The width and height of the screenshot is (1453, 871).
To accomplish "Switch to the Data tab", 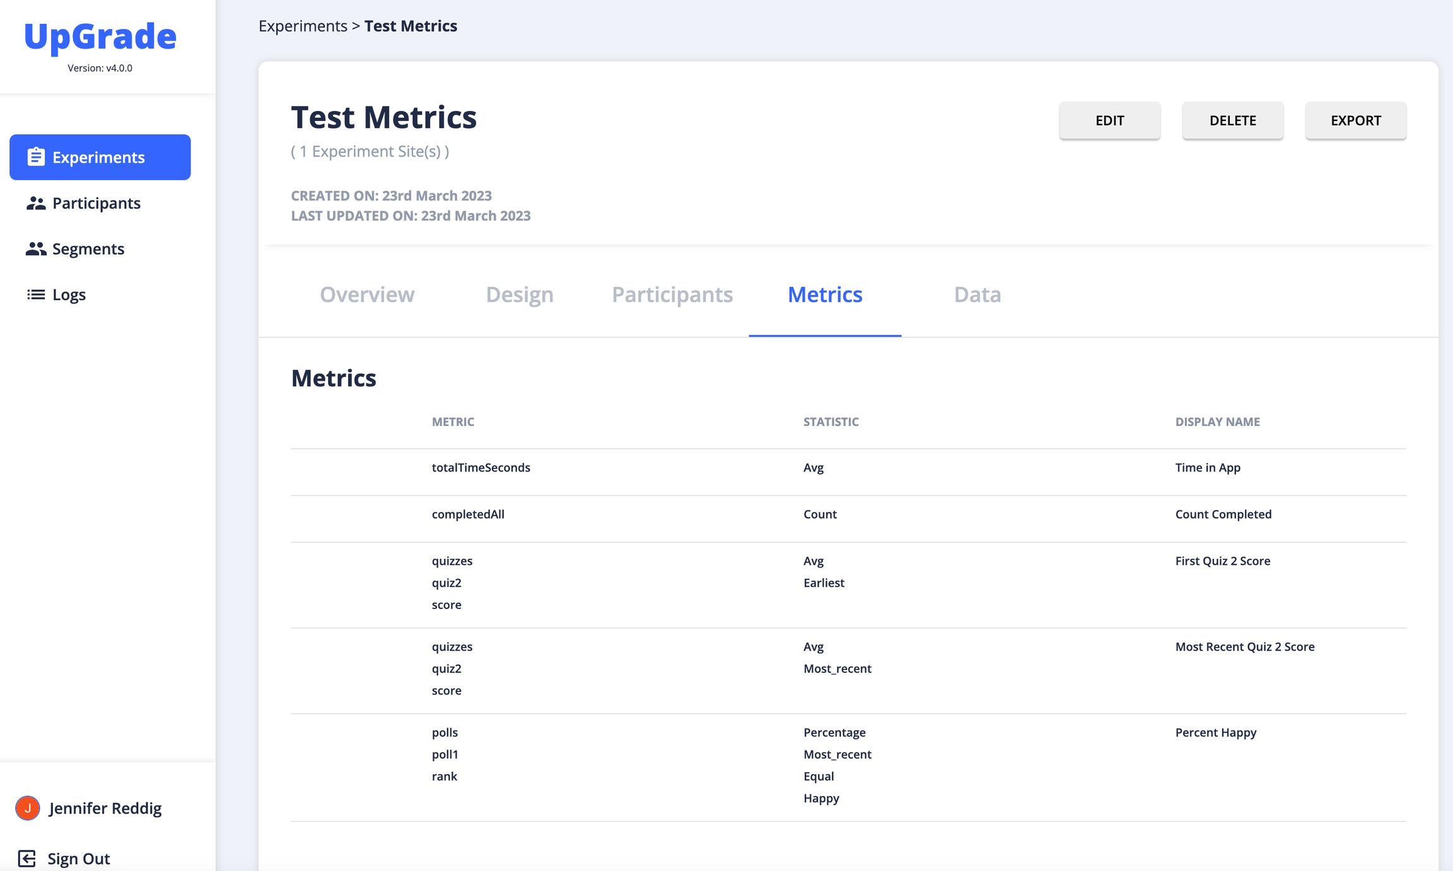I will [x=977, y=294].
